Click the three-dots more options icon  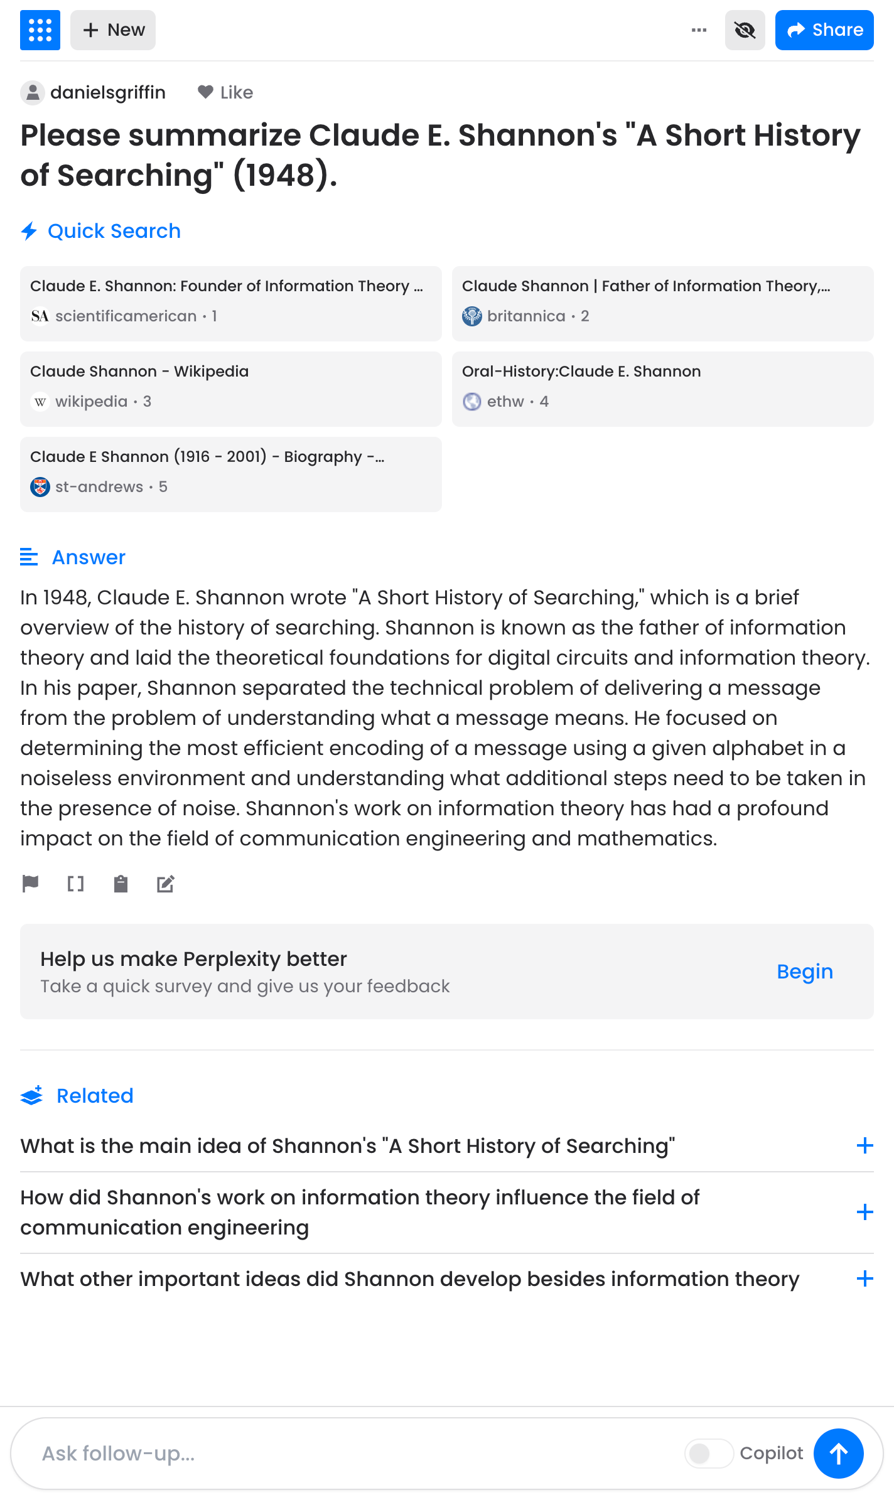(x=699, y=30)
